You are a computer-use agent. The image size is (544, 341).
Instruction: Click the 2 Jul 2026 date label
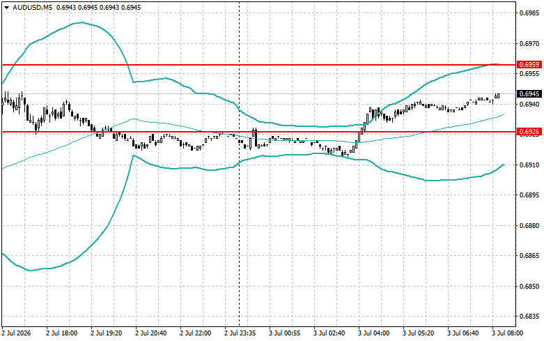(x=17, y=333)
